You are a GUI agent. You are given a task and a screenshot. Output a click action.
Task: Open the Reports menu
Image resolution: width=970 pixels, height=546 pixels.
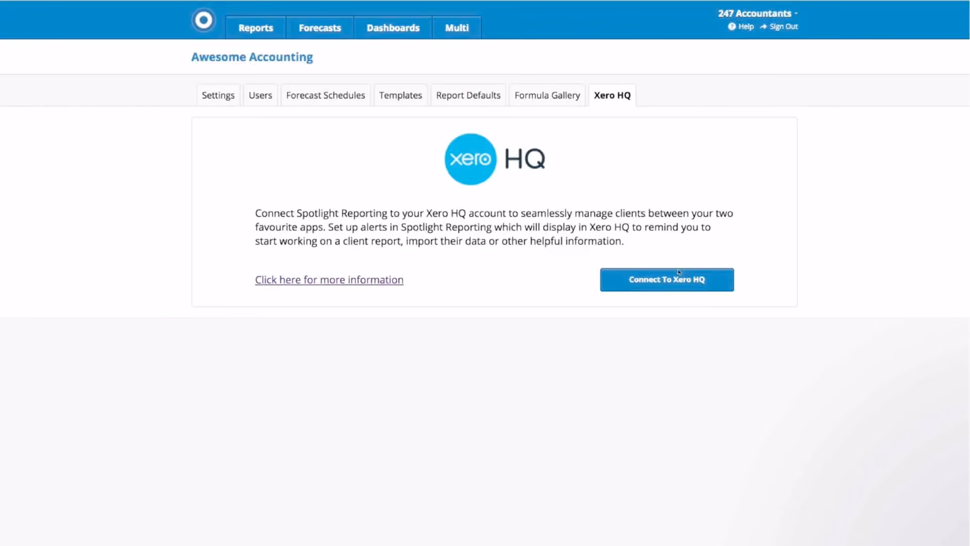(256, 28)
